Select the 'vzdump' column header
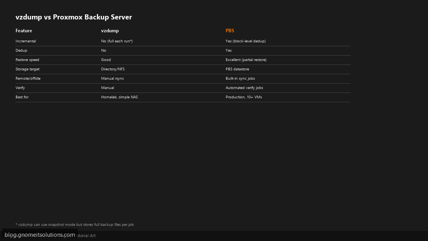Viewport: 428px width, 241px height. [x=110, y=31]
